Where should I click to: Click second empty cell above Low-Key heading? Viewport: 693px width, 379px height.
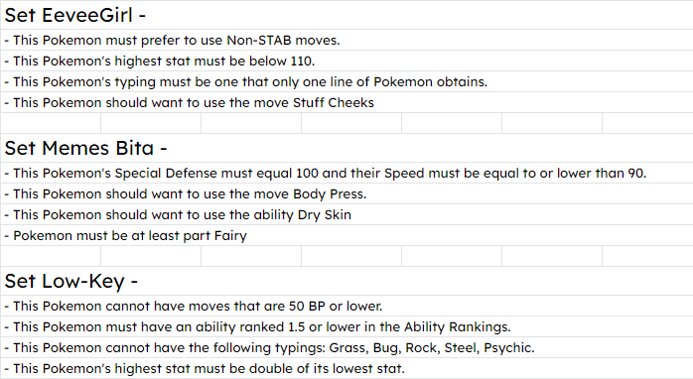(151, 256)
